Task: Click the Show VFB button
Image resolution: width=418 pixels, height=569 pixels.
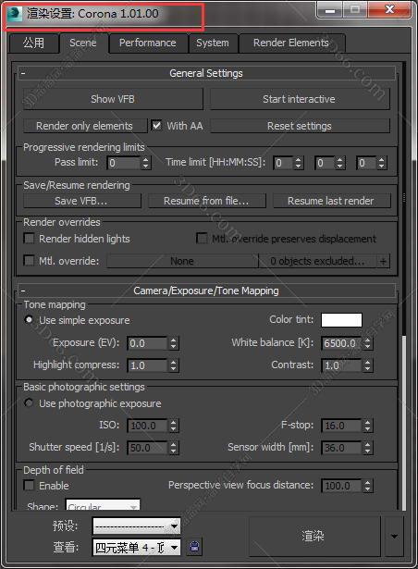Action: tap(113, 99)
